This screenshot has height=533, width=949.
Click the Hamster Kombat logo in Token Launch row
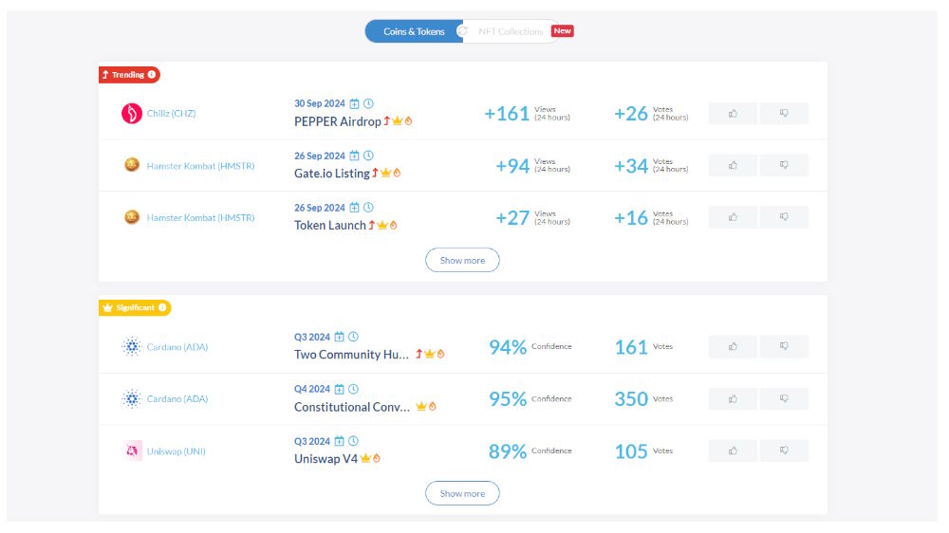tap(131, 216)
